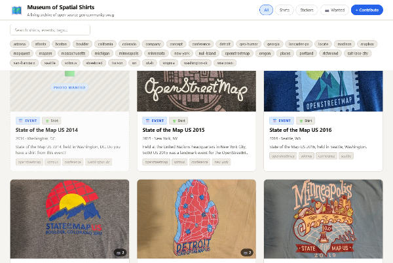393x263 pixels.
Task: Click Shirt badge on State of the Map US 2014
Action: coord(52,121)
